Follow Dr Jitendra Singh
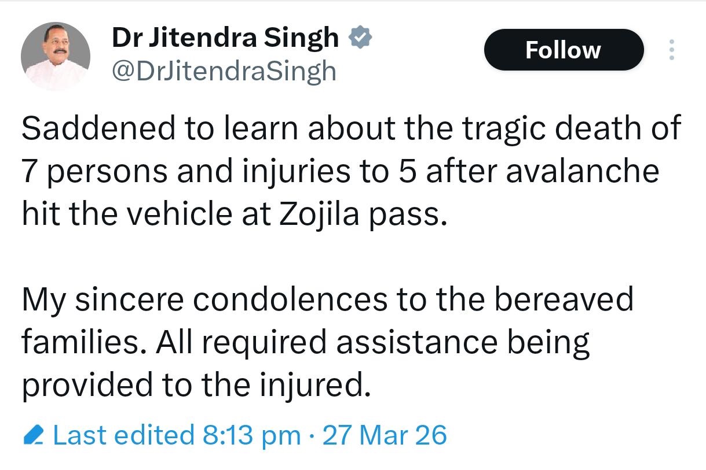The height and width of the screenshot is (470, 706). coord(563,50)
